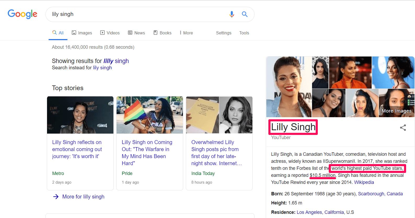The height and width of the screenshot is (218, 415).
Task: Click the arrow icon beside More for lilly singh
Action: click(56, 197)
